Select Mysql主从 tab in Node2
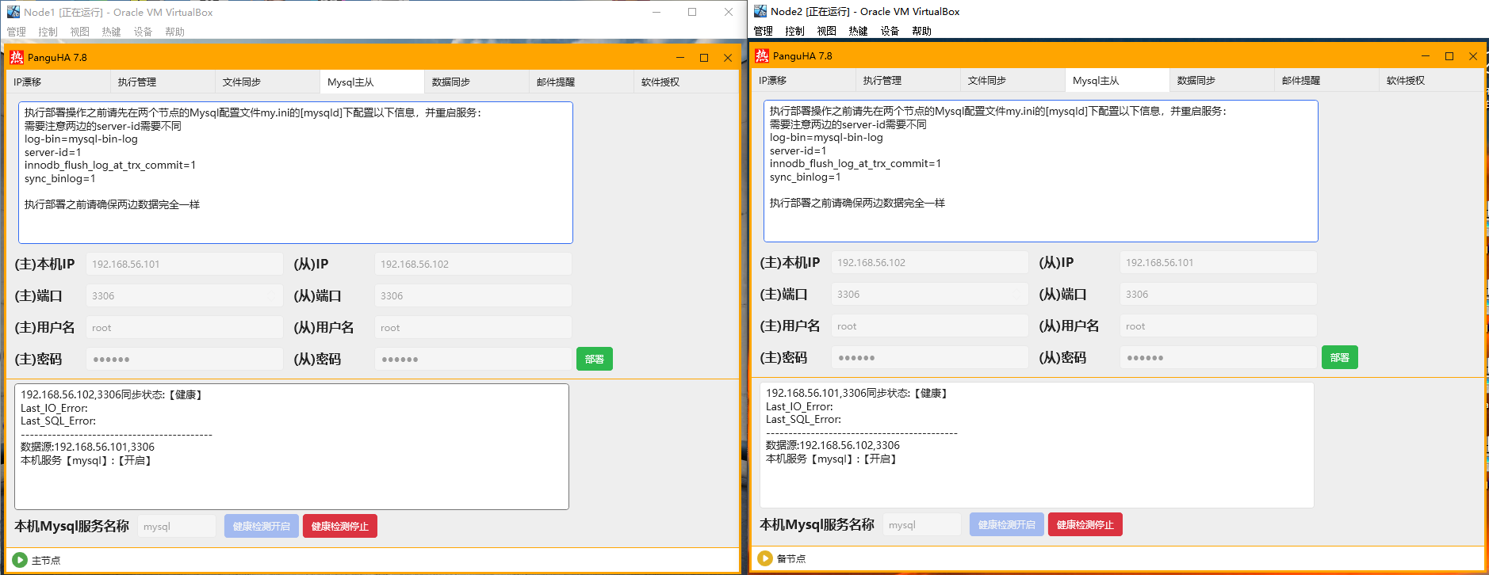Viewport: 1489px width, 575px height. (1117, 80)
